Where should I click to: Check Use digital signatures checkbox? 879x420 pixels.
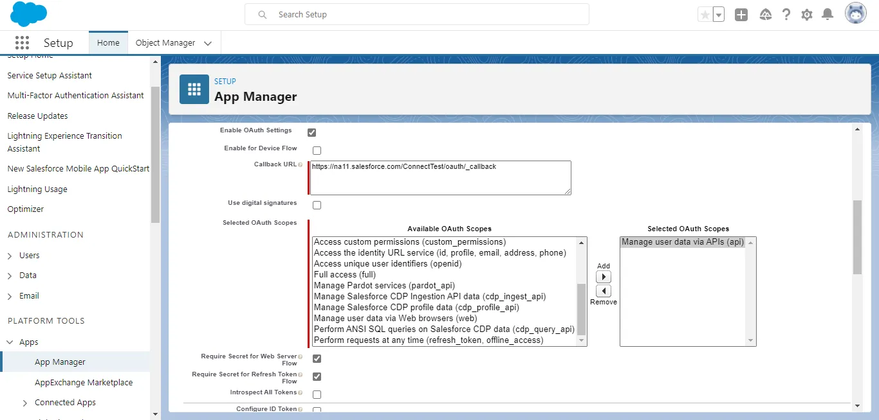click(x=317, y=206)
